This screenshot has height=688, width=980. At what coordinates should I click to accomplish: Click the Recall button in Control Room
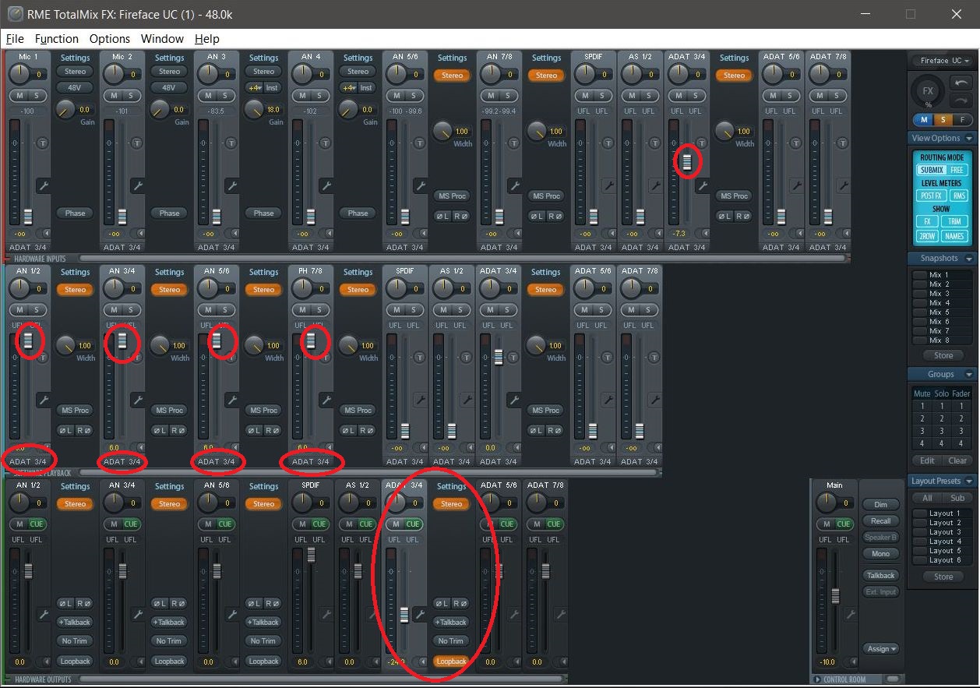(x=881, y=520)
